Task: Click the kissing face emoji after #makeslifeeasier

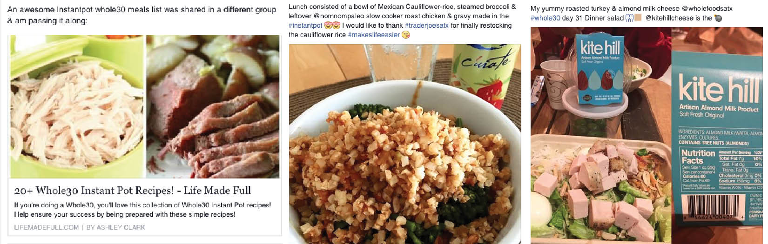Action: [x=406, y=35]
